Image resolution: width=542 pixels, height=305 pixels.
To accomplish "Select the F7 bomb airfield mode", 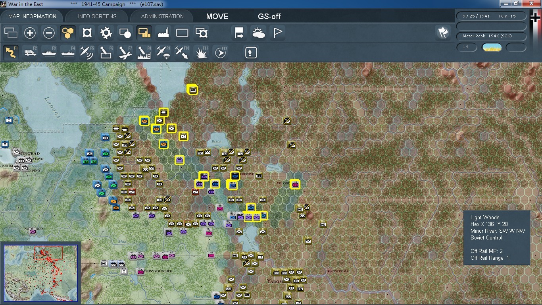I will click(125, 52).
